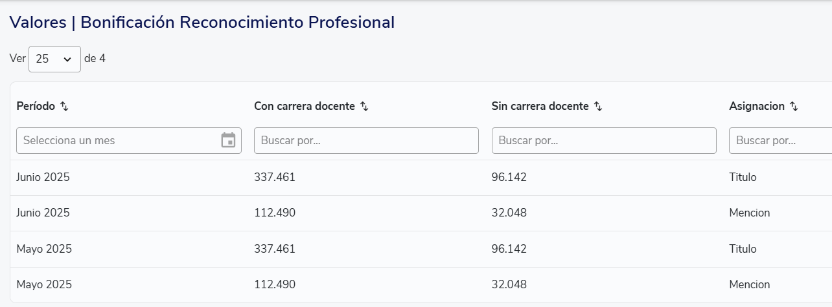Click the Sin carrera docente header text
The width and height of the screenshot is (832, 307).
[540, 107]
